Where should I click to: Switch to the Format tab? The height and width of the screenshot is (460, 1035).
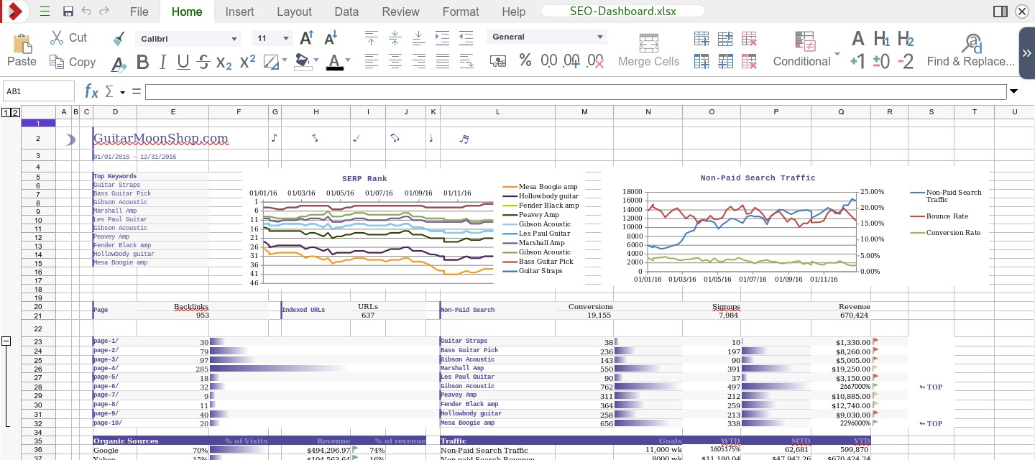pyautogui.click(x=461, y=11)
